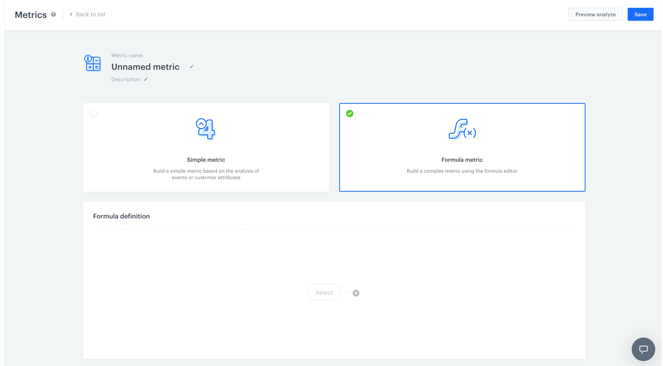The height and width of the screenshot is (366, 663).
Task: Click the Metrics page heading
Action: click(31, 15)
